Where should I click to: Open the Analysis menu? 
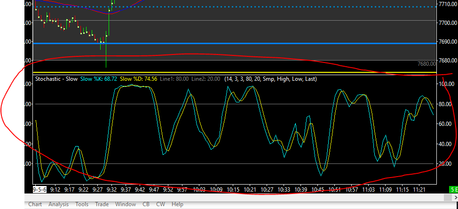(x=58, y=204)
